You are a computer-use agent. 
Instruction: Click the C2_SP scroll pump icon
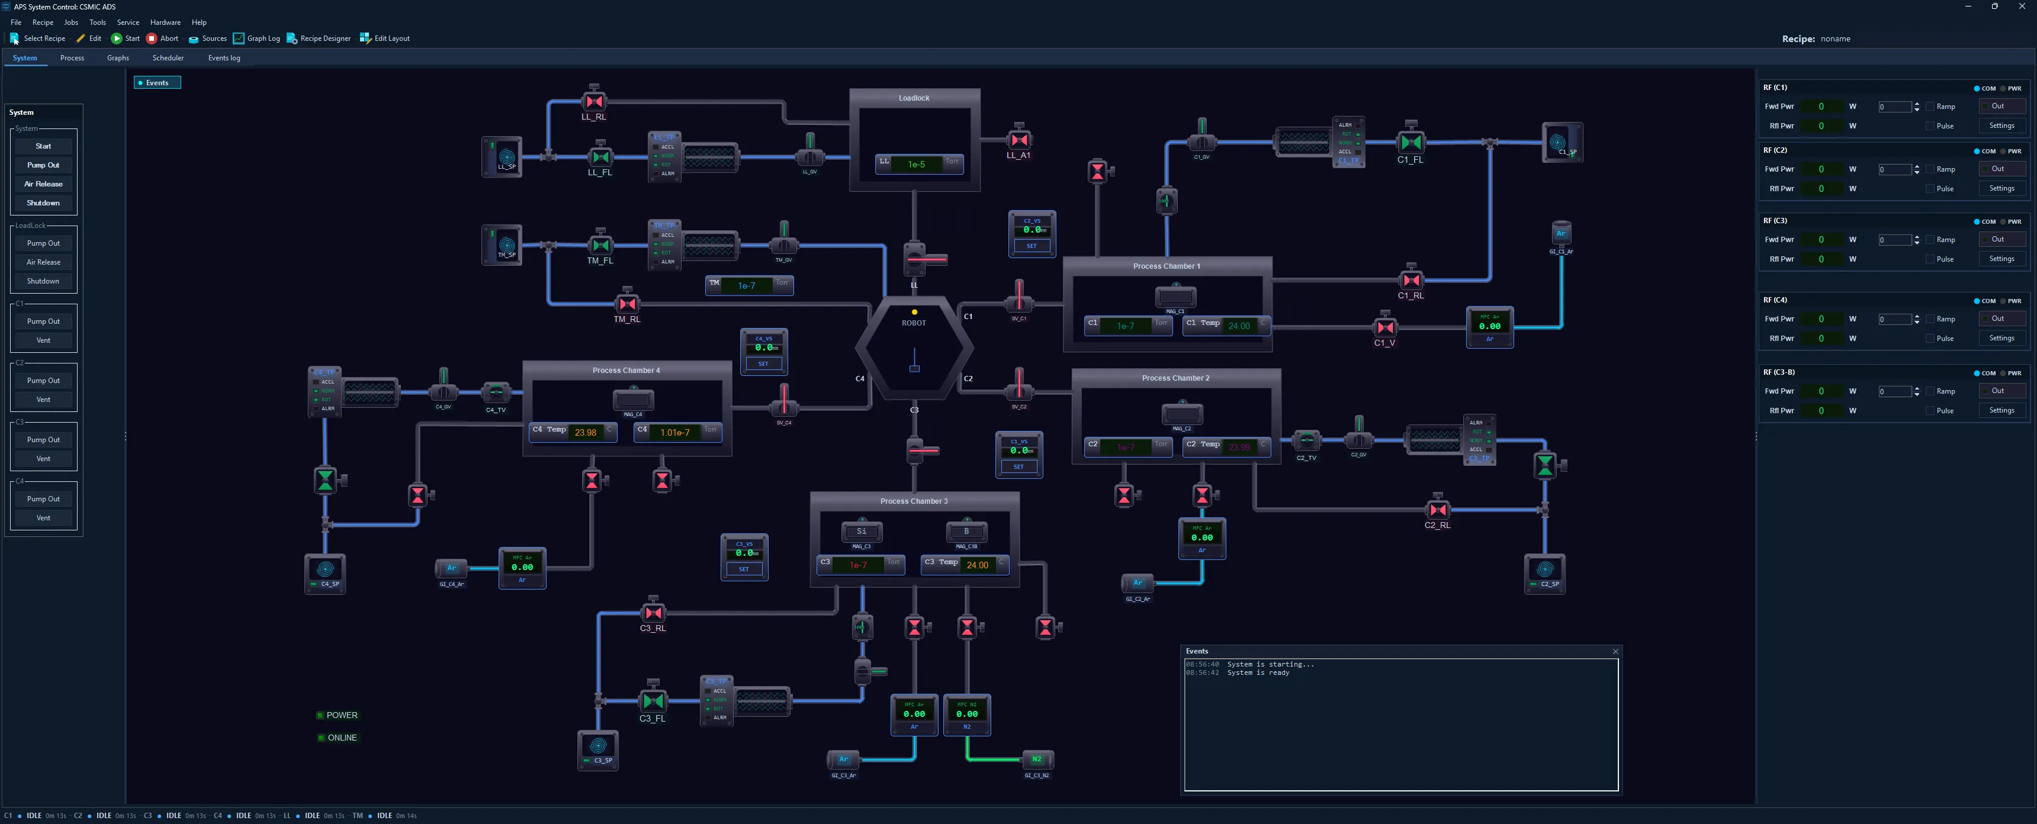click(x=1545, y=574)
